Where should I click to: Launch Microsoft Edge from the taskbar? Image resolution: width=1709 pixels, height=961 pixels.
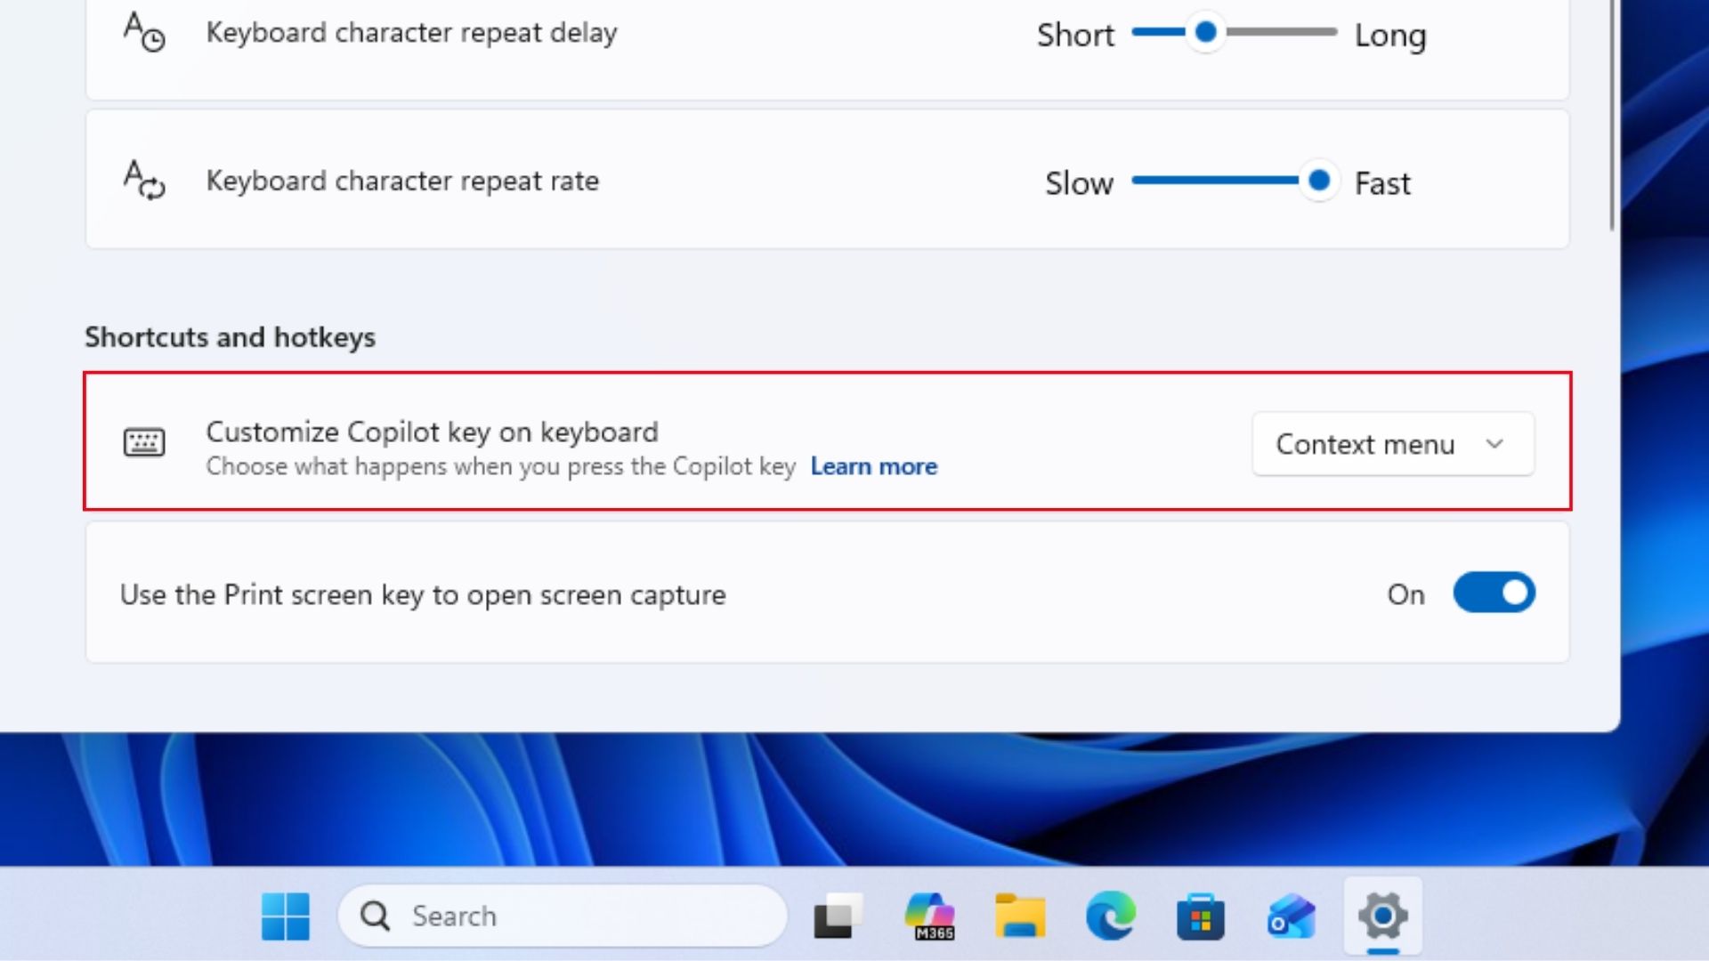point(1111,916)
